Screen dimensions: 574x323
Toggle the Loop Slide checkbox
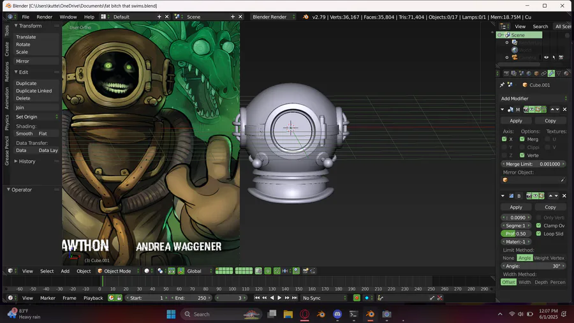[x=538, y=234]
